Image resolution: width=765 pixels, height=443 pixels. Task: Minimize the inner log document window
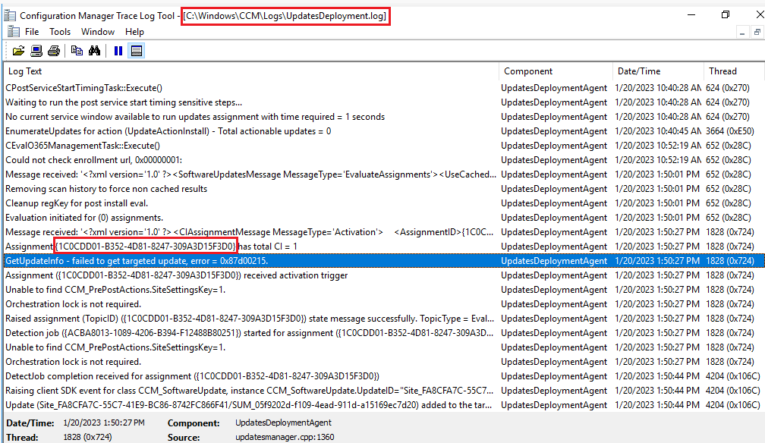point(742,32)
